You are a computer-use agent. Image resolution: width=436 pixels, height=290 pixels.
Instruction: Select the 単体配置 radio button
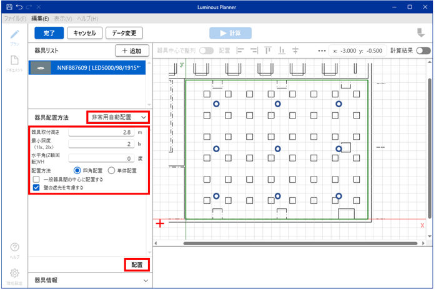[x=112, y=170]
